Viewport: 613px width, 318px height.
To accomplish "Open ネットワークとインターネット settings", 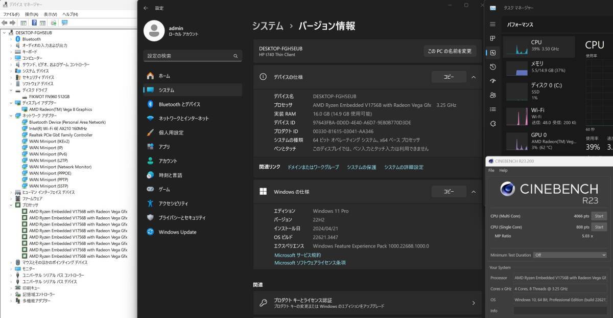I will 193,118.
